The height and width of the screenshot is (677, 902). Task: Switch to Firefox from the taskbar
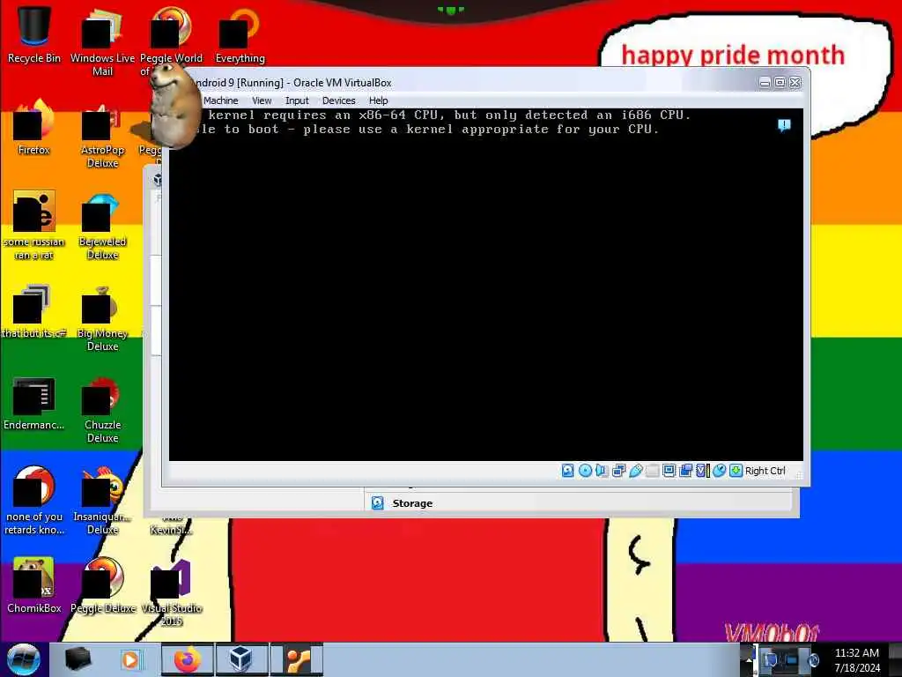(x=187, y=659)
